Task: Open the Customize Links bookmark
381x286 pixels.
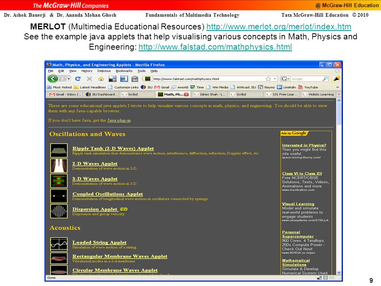Action: pyautogui.click(x=123, y=87)
